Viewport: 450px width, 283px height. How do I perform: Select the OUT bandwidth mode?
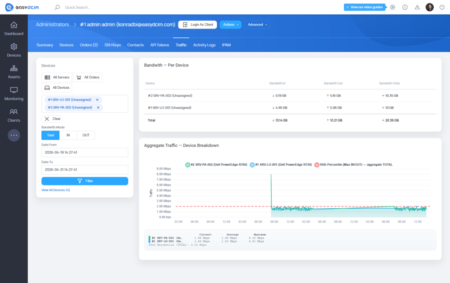pyautogui.click(x=85, y=135)
